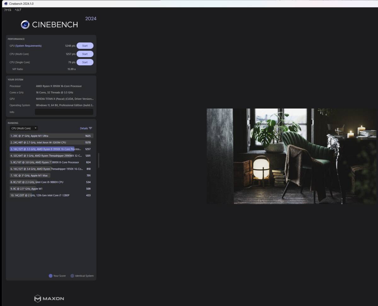Select the Threadripper 1950X ranking row
378x306 pixels.
click(x=51, y=169)
